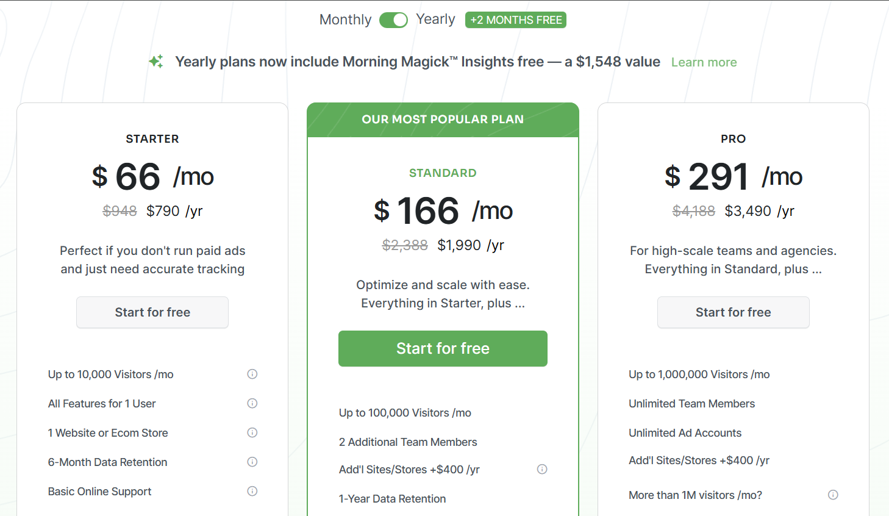The height and width of the screenshot is (516, 889).
Task: Open info icon for Basic Online Support
Action: [x=252, y=491]
